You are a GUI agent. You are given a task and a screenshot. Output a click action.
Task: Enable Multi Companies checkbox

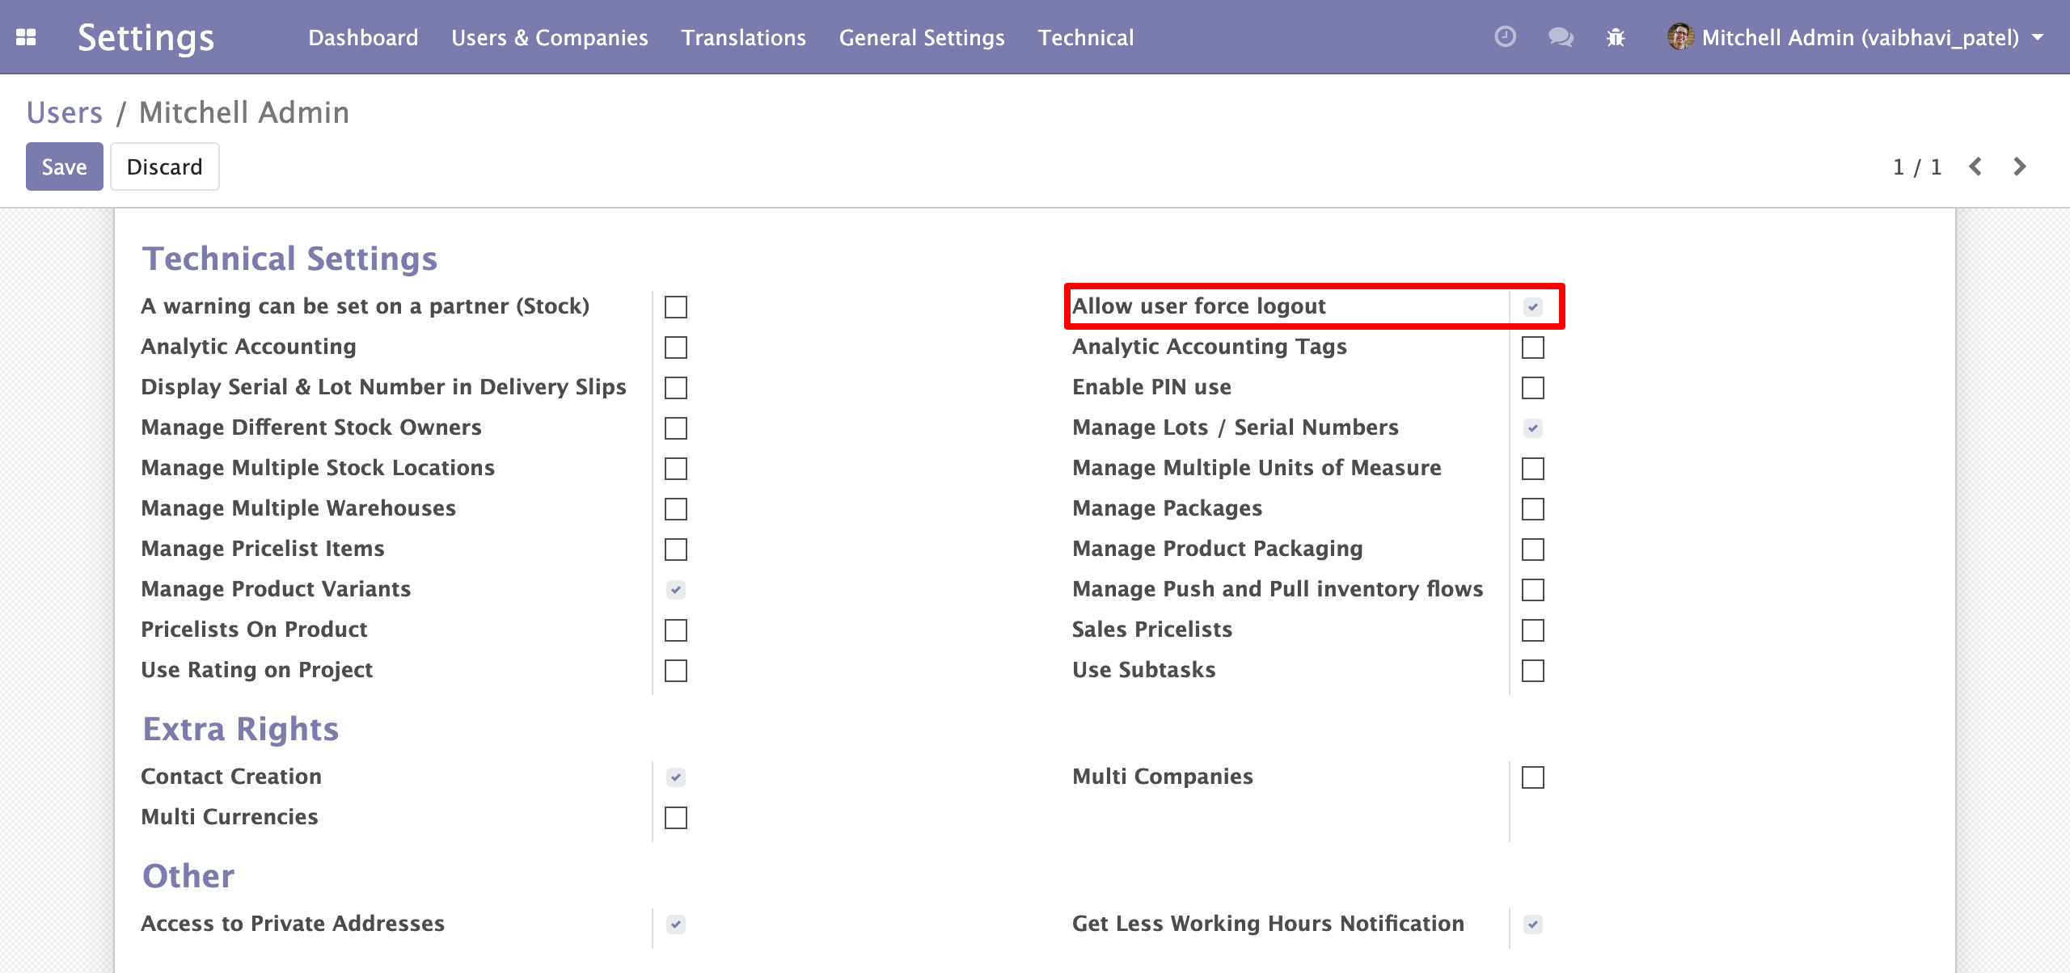point(1533,777)
